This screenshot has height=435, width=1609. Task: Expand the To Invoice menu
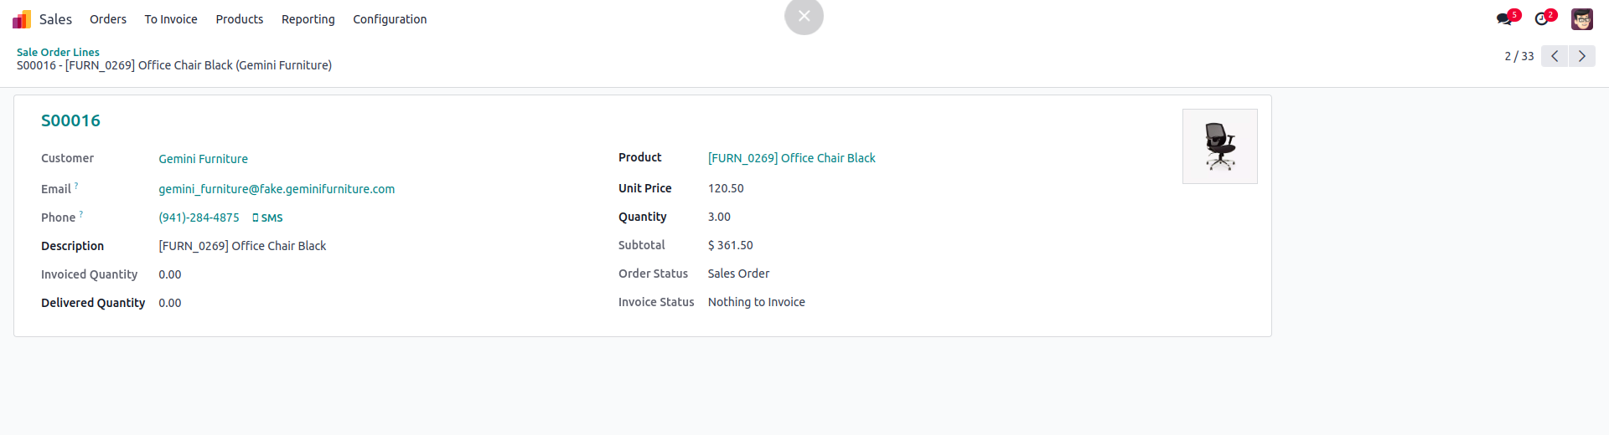[171, 19]
